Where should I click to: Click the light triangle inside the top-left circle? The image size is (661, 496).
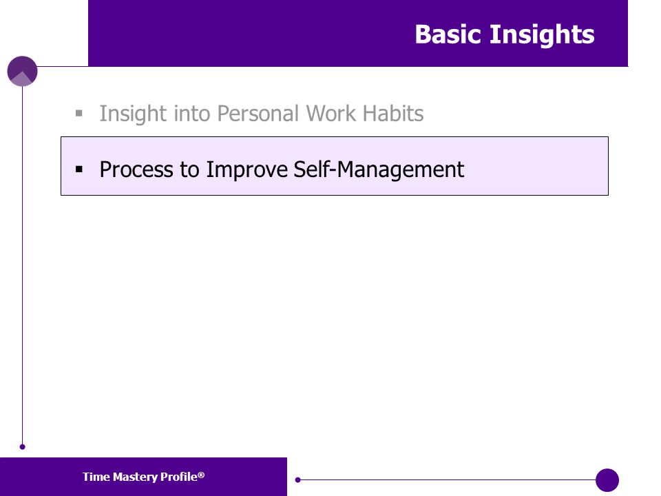tap(22, 79)
